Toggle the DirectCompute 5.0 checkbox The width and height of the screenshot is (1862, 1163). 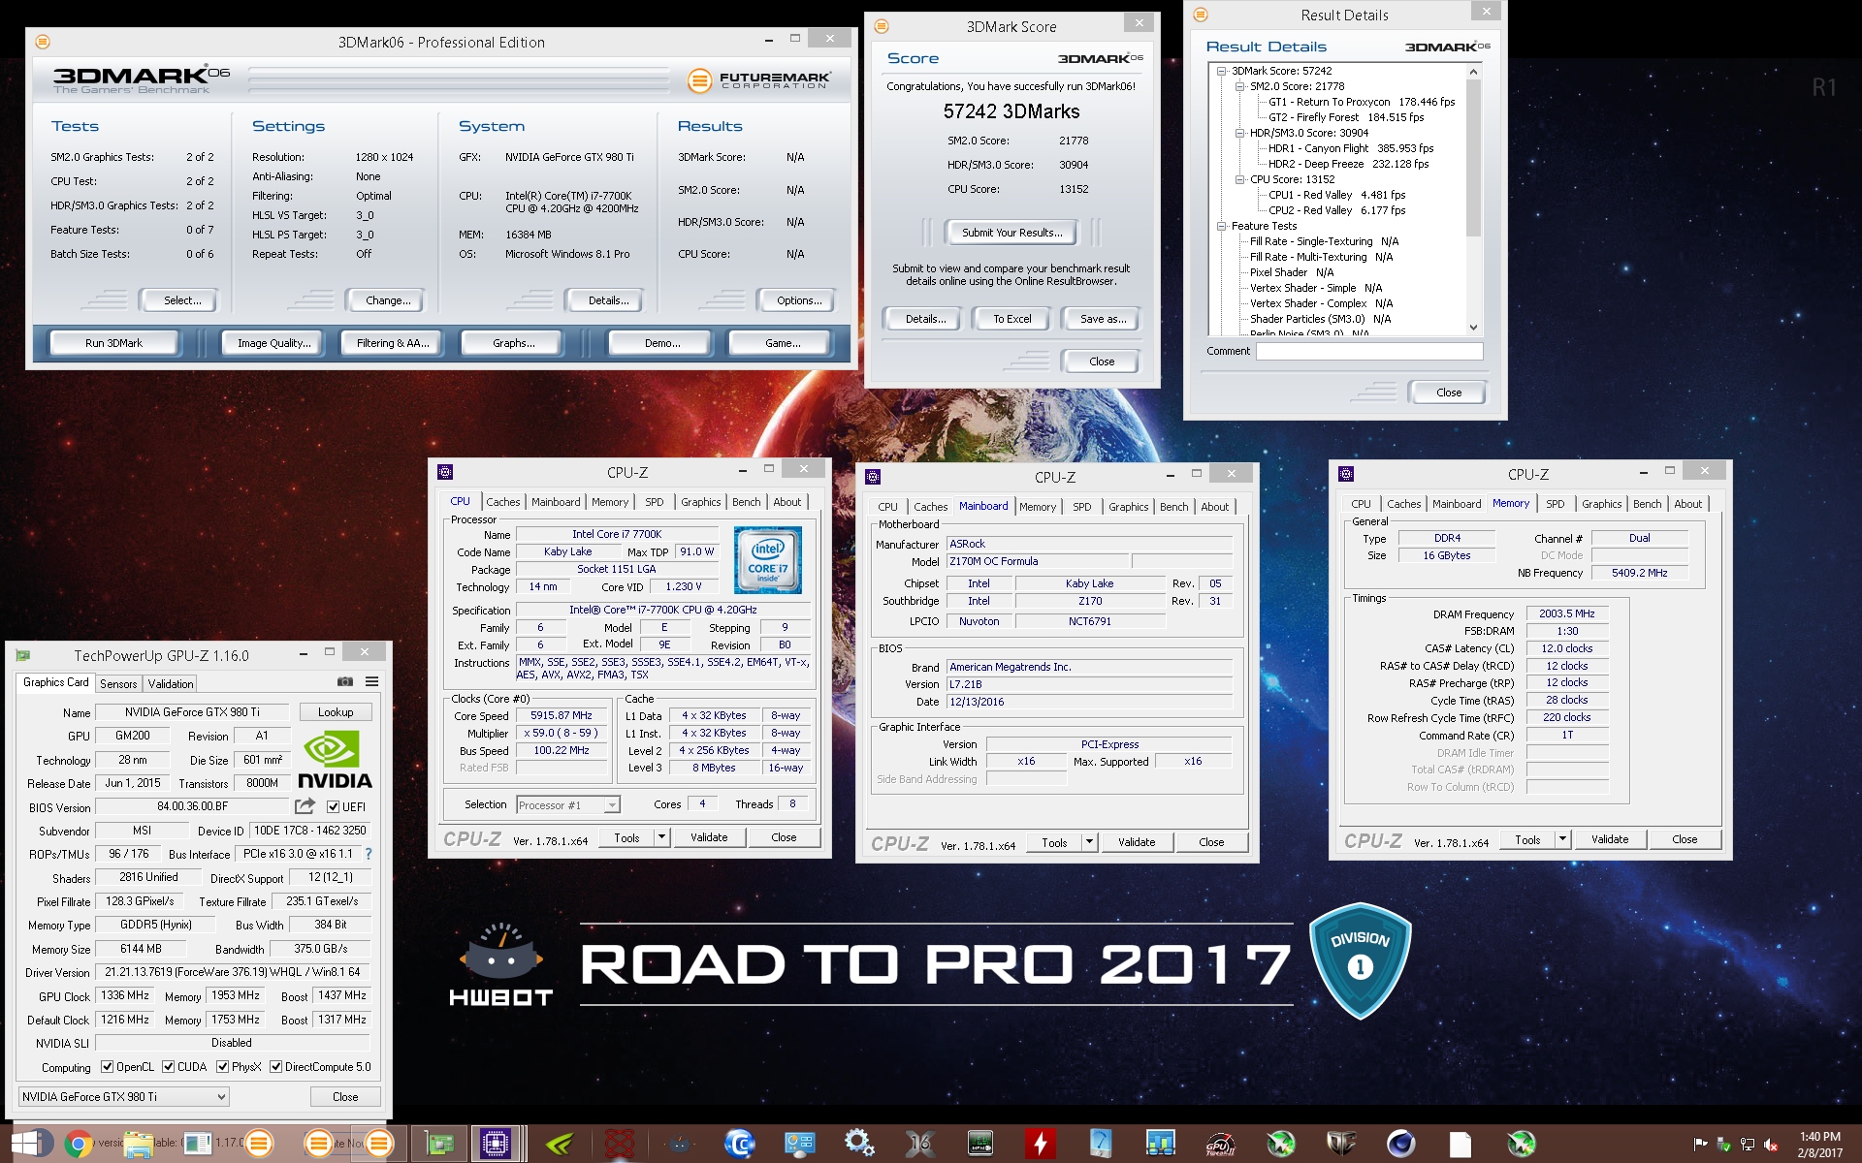275,1067
